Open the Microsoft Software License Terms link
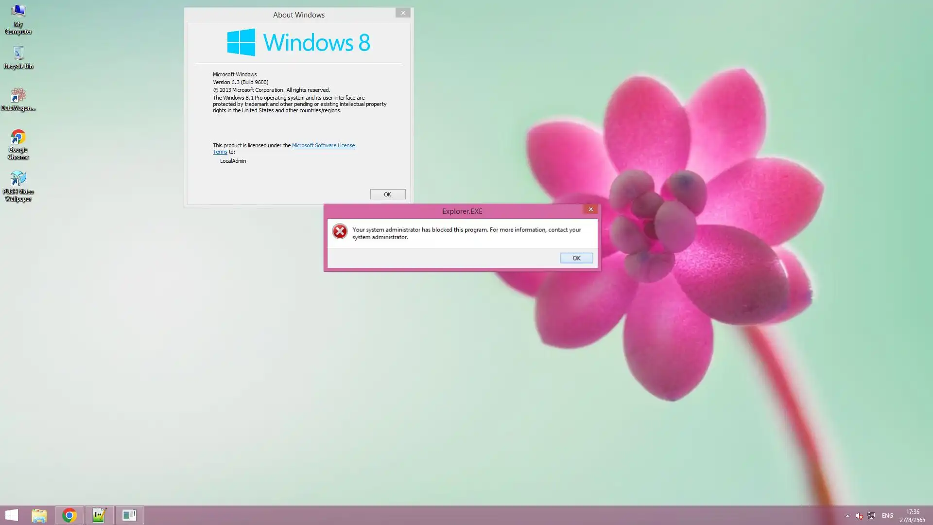Screen dimensions: 933x525 323,145
